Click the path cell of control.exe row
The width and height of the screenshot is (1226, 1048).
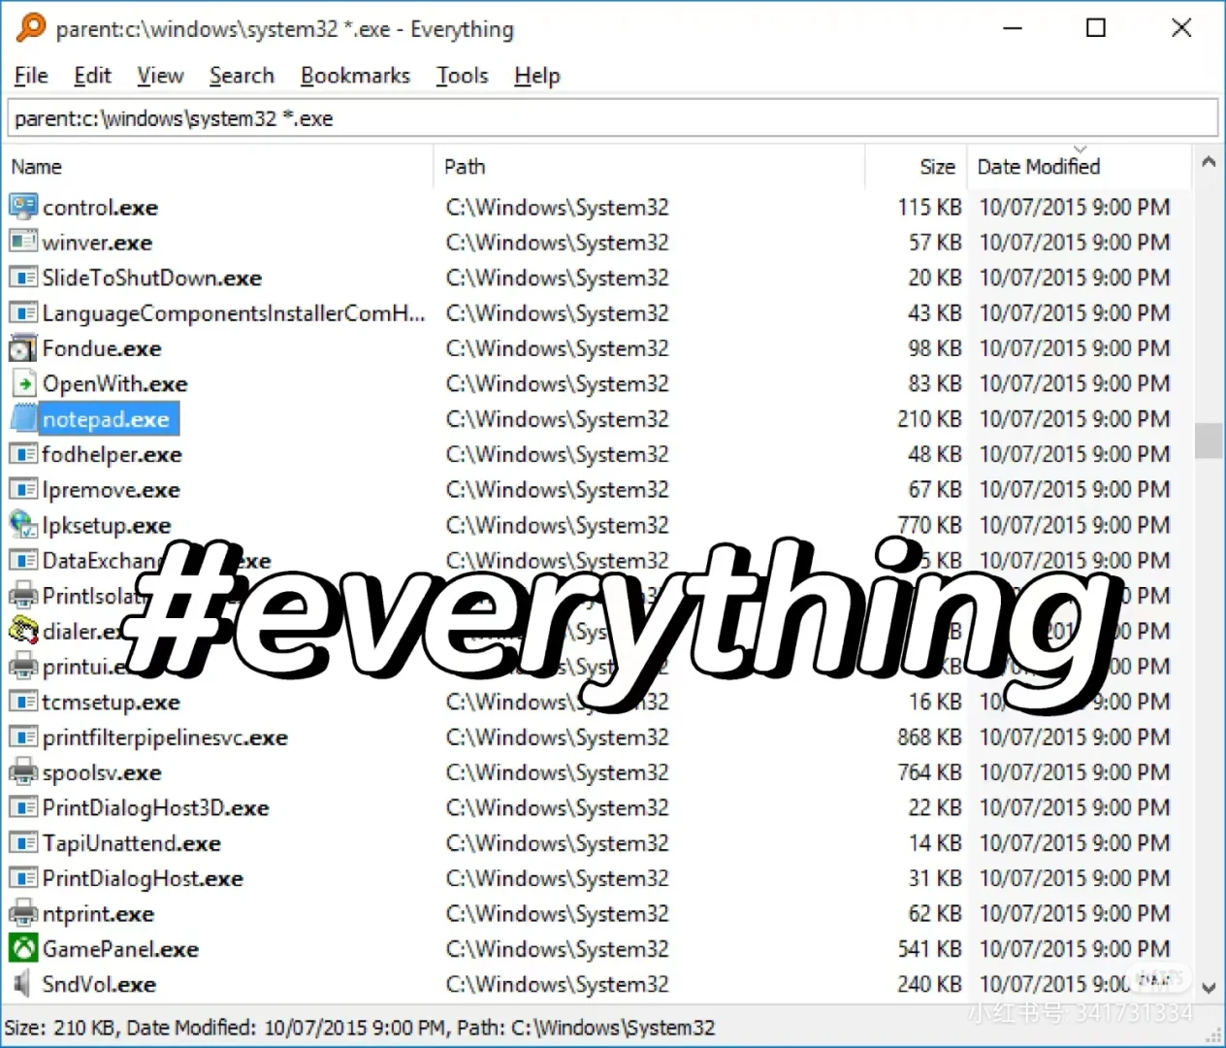click(x=557, y=208)
